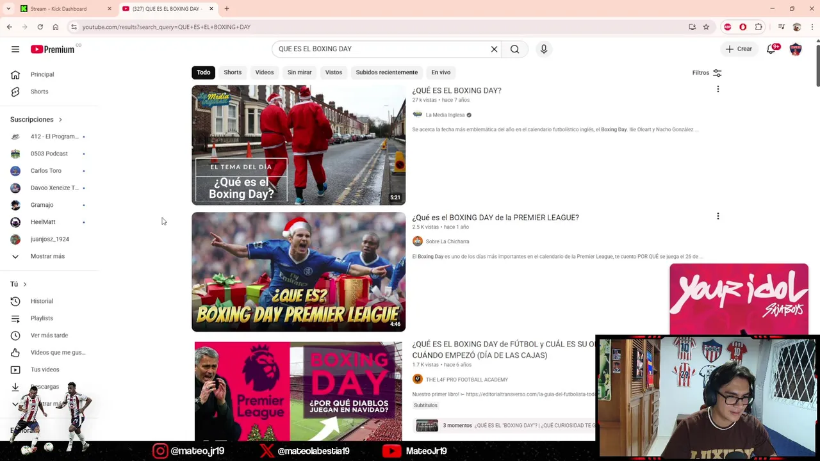Open Gramajo subscription

click(48, 205)
